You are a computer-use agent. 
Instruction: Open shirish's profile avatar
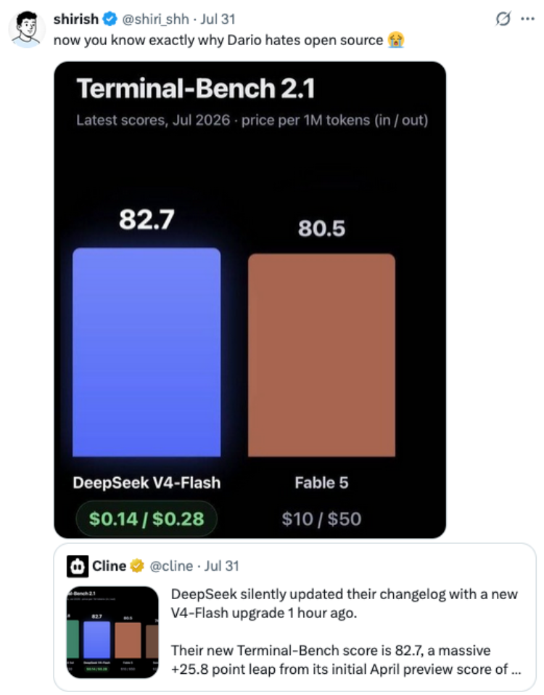27,29
